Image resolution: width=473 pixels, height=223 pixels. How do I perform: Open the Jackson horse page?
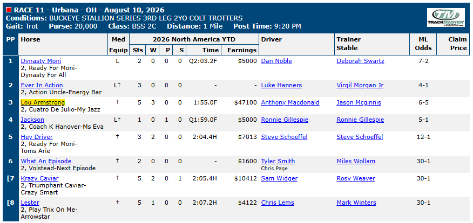click(x=32, y=120)
